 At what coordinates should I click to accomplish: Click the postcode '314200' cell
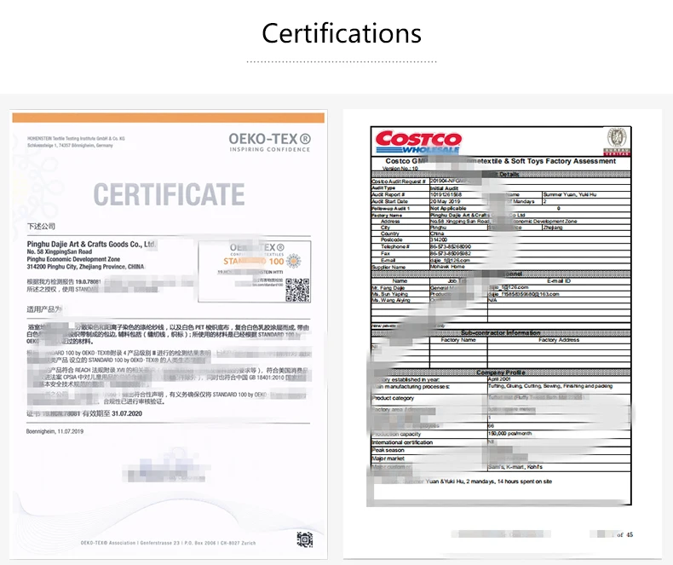click(x=439, y=239)
